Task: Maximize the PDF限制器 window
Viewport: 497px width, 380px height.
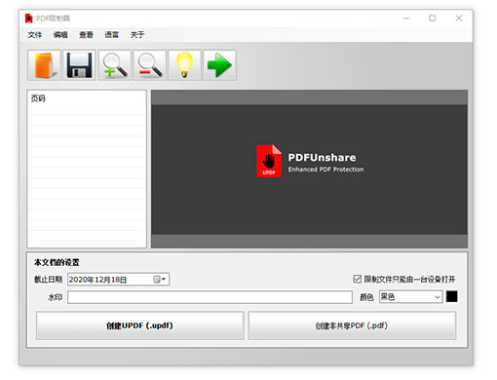Action: coord(432,19)
